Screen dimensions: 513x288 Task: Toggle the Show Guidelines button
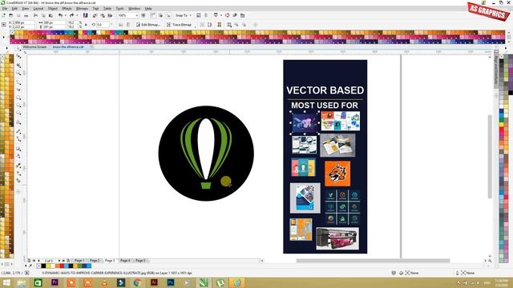168,15
